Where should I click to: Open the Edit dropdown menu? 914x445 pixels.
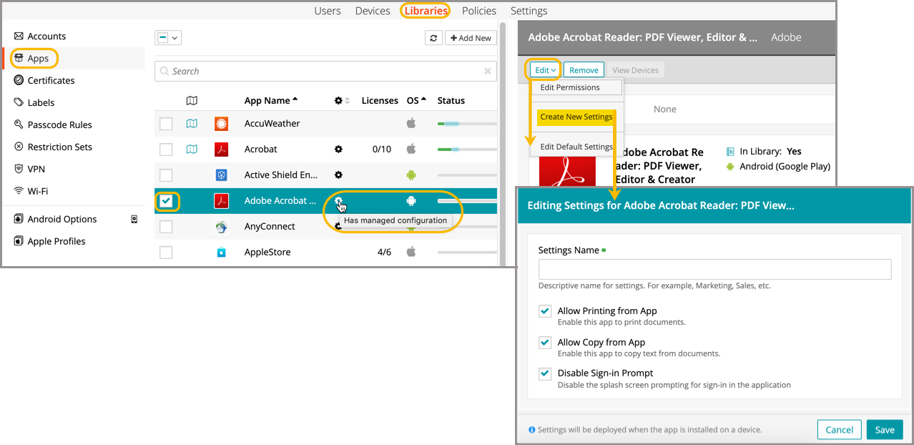(x=545, y=70)
